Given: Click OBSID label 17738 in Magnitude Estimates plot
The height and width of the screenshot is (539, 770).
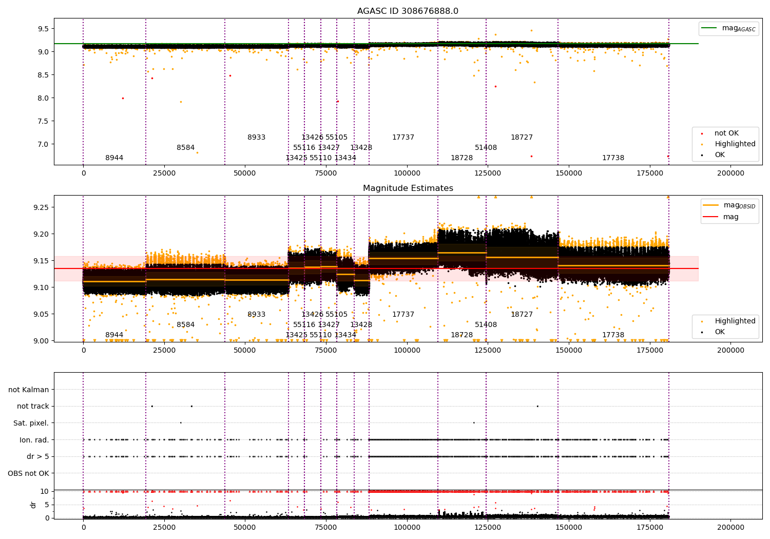Looking at the screenshot, I should click(x=613, y=335).
